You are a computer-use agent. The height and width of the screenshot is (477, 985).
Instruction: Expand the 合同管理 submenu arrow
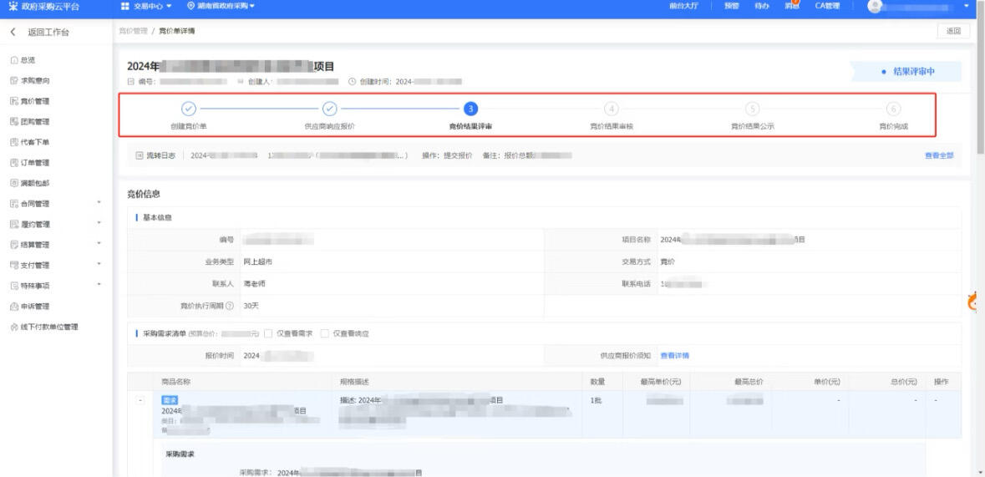[99, 203]
